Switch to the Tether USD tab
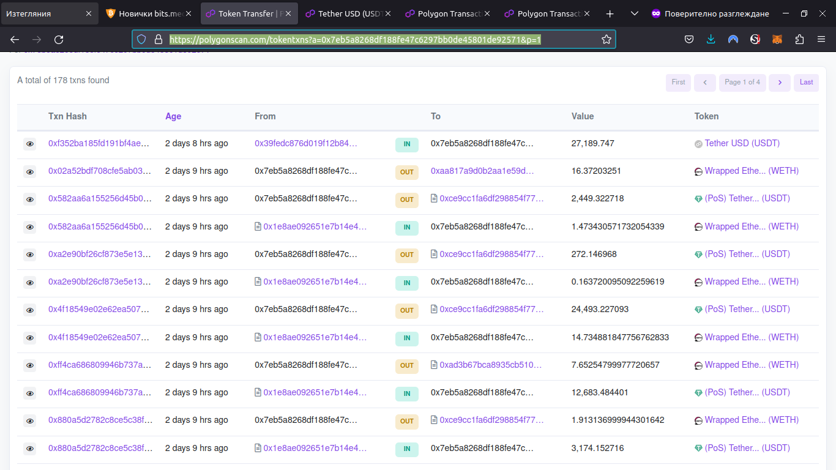 349,13
